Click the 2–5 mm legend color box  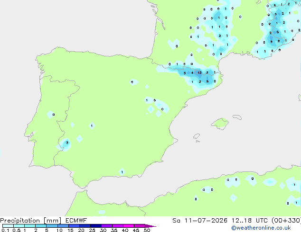(x=41, y=226)
